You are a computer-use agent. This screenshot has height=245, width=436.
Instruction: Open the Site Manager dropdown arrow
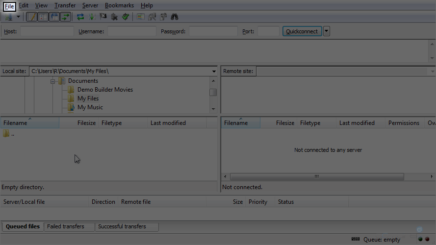[x=19, y=17]
